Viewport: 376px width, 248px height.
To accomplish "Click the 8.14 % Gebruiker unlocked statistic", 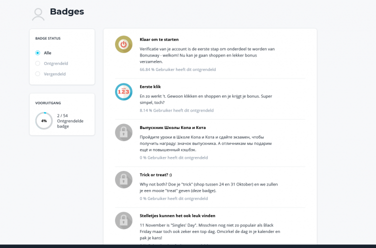I will pyautogui.click(x=176, y=110).
